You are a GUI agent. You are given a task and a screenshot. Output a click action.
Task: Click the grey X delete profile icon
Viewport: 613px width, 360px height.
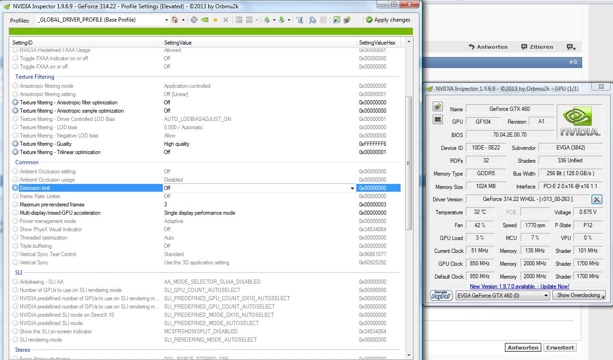(226, 20)
